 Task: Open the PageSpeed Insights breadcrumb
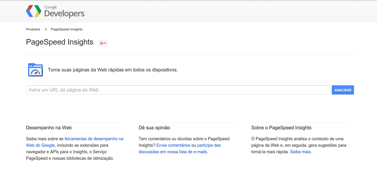67,29
